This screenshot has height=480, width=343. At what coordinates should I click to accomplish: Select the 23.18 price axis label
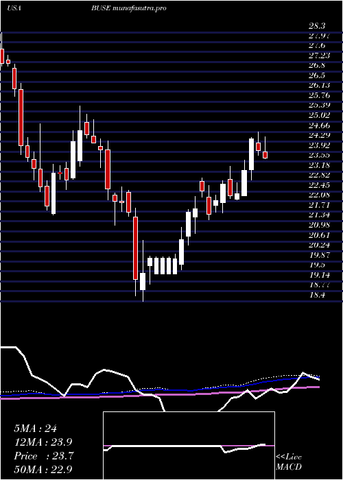(x=320, y=165)
